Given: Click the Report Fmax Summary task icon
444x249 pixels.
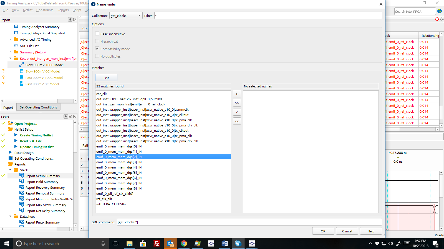Looking at the screenshot, I should tap(22, 222).
